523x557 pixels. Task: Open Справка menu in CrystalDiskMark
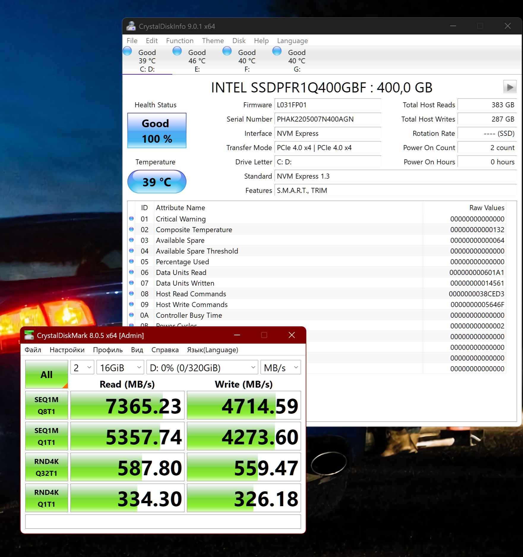(165, 350)
